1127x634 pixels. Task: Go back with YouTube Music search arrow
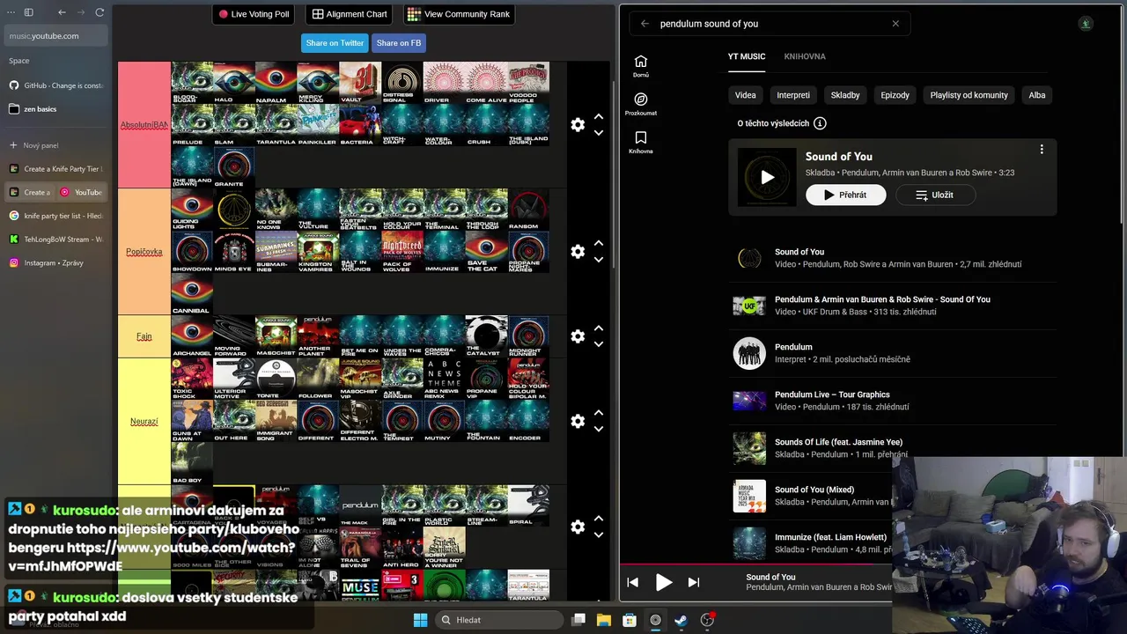(x=645, y=24)
